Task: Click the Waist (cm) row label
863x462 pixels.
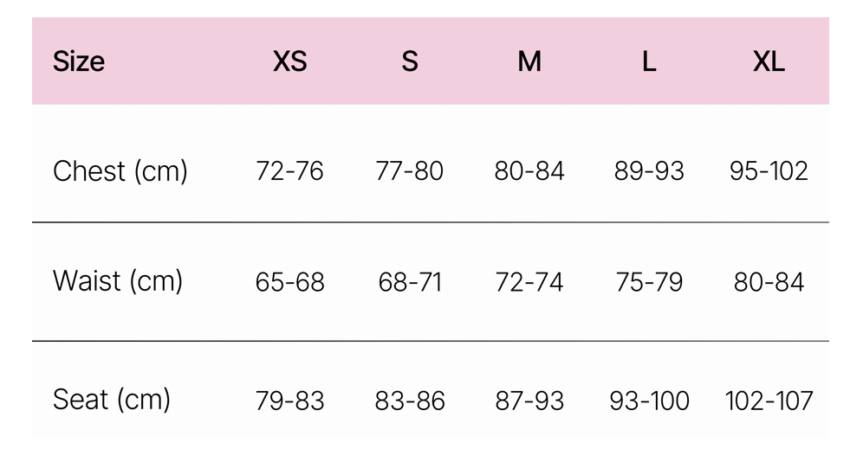Action: click(118, 281)
